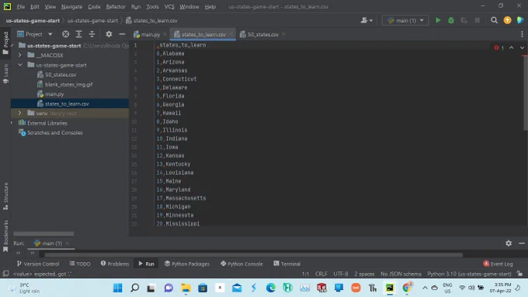This screenshot has height=297, width=528.
Task: Open the Navigate menu
Action: tap(71, 6)
